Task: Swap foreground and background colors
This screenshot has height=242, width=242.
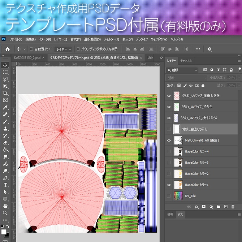Action: [8, 226]
